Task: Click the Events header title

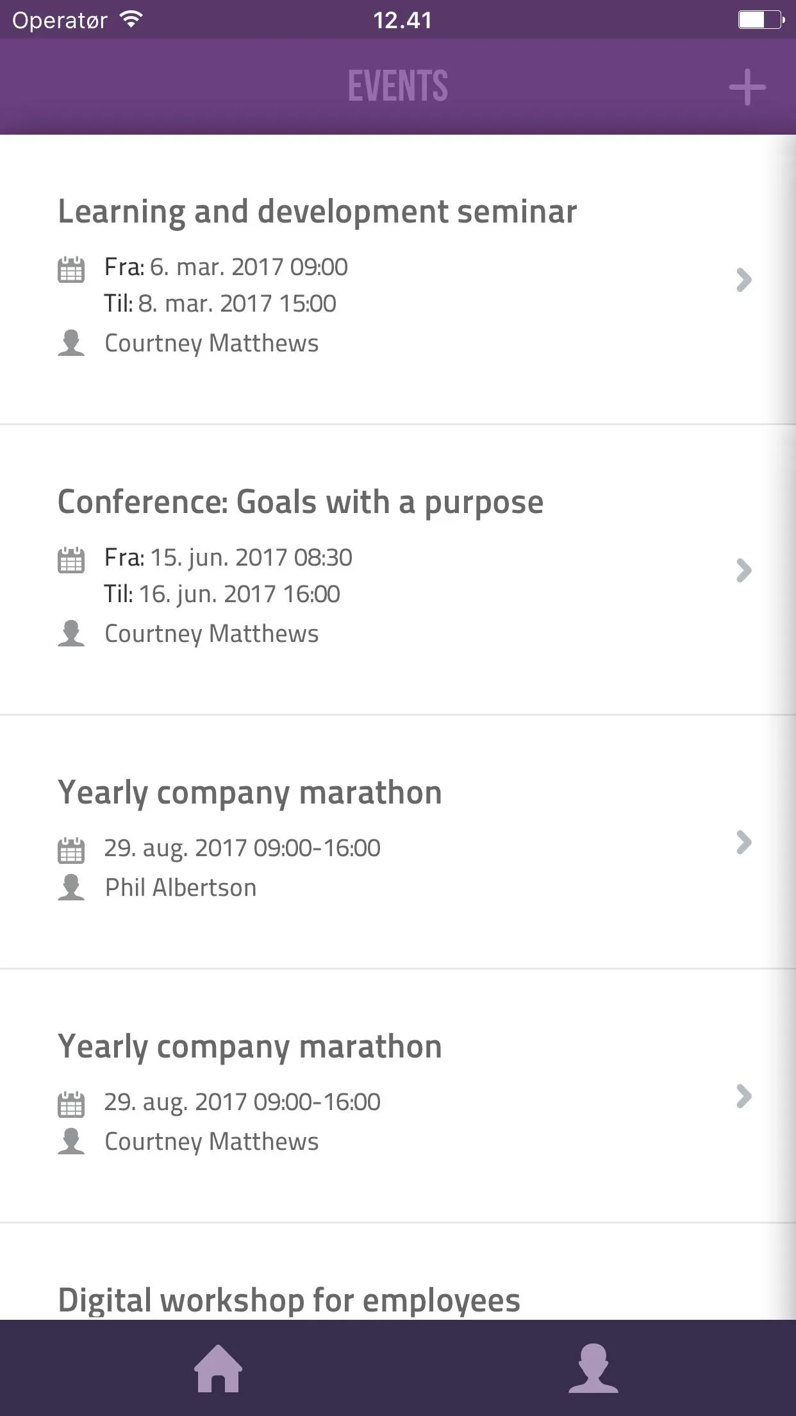Action: tap(398, 86)
